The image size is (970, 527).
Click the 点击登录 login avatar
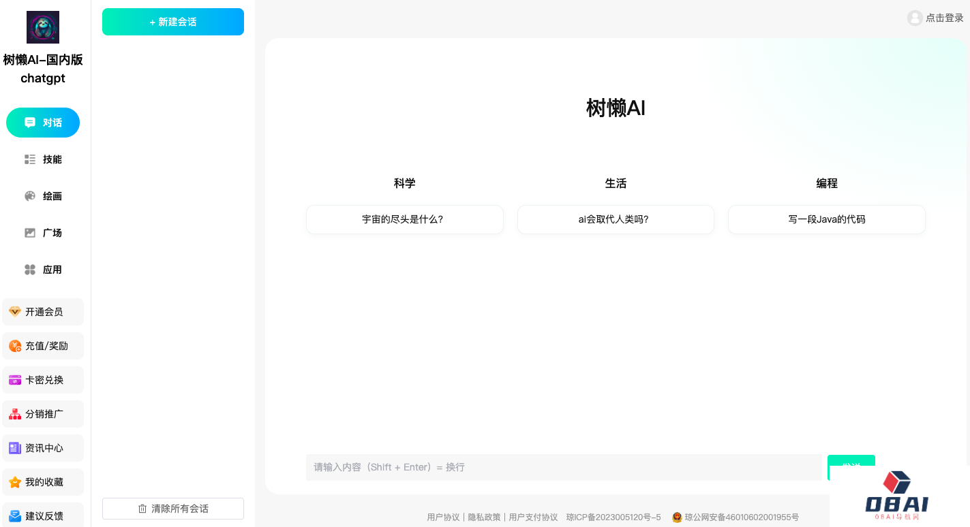(x=935, y=18)
